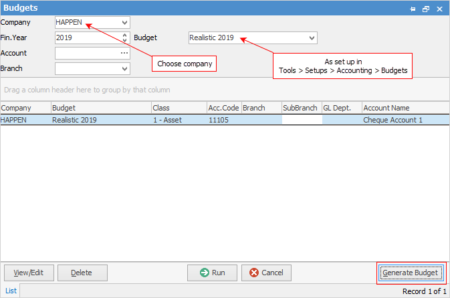
Task: Sort by SubBranch column header
Action: click(x=302, y=108)
